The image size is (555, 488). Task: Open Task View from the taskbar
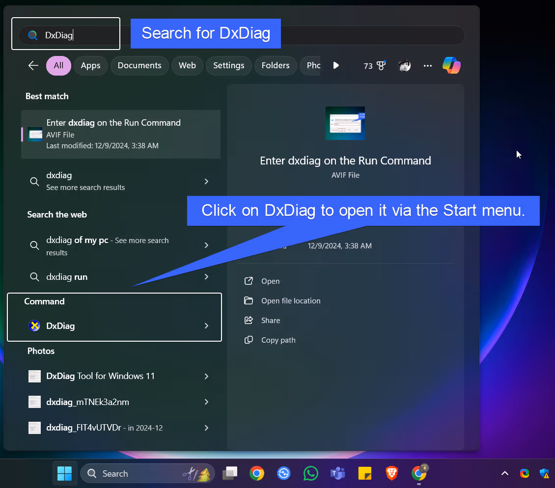click(230, 473)
